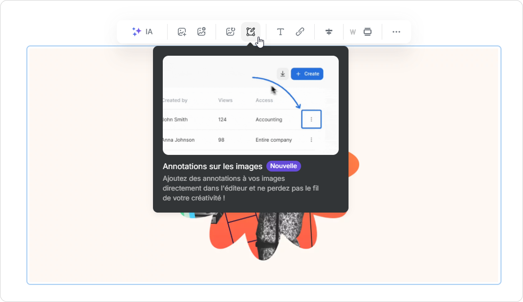Click the blue Create button in preview
Image resolution: width=523 pixels, height=302 pixels.
[307, 74]
